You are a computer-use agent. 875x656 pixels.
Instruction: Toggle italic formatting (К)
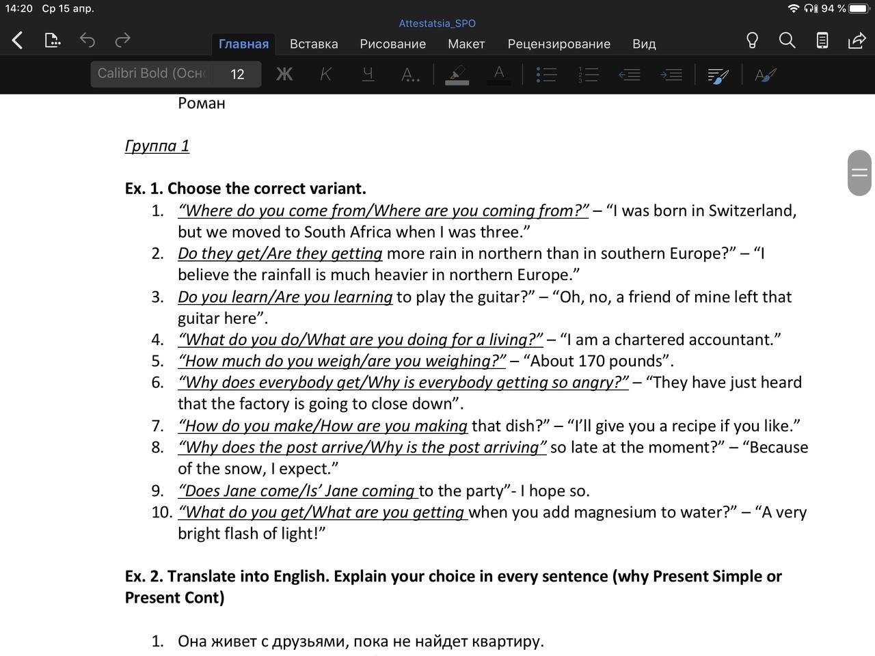pos(326,74)
